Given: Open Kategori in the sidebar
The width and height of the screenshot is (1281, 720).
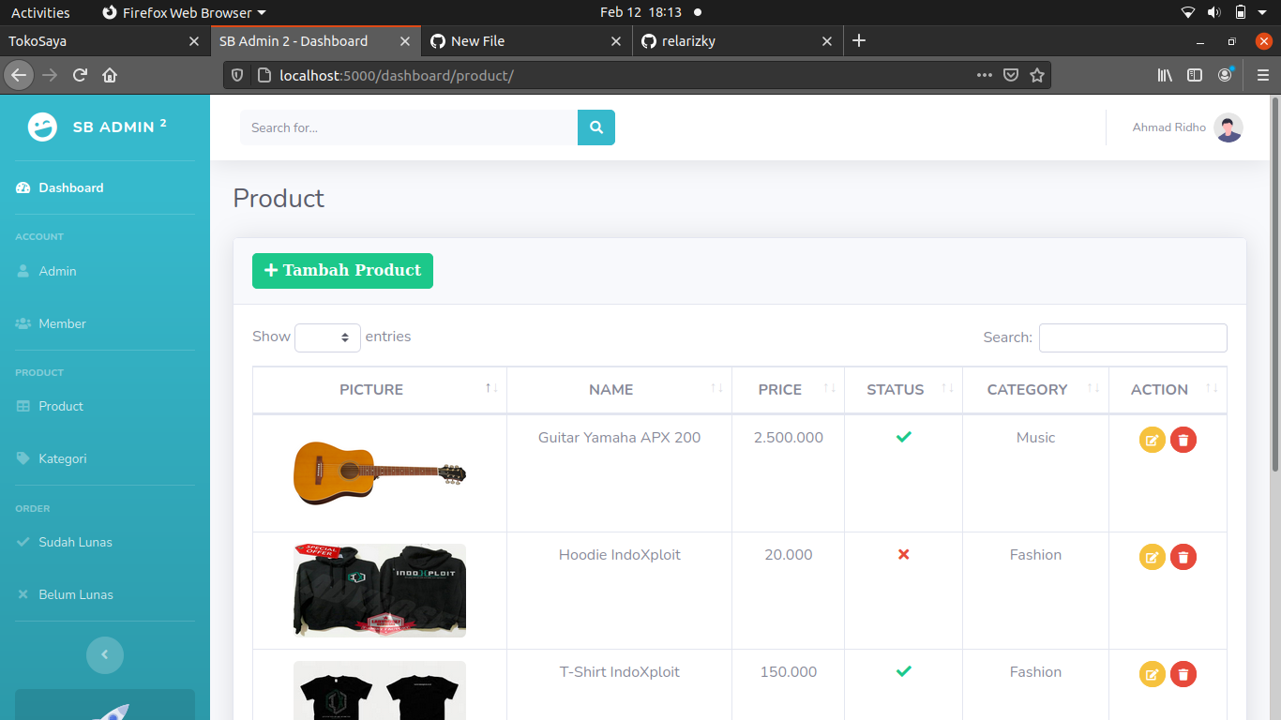Looking at the screenshot, I should 105,458.
